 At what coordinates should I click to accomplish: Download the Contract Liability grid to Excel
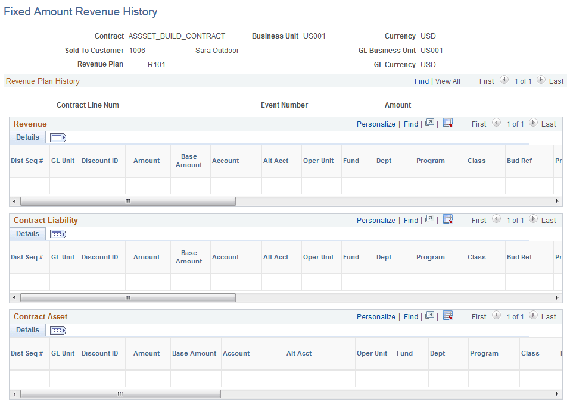(448, 220)
